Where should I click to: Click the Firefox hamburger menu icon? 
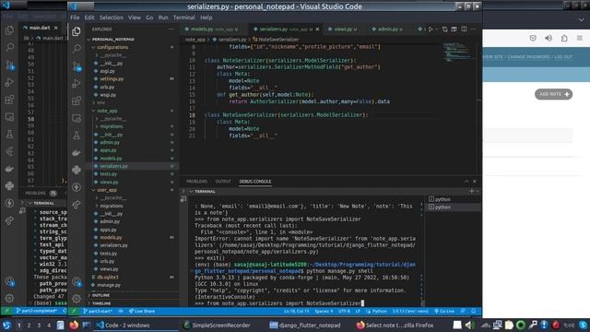pyautogui.click(x=580, y=38)
